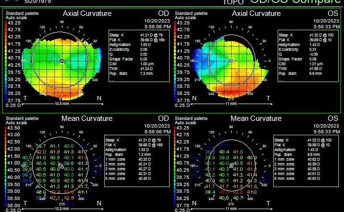This screenshot has width=344, height=212.
Task: Click time '5:58:33 PM' in OS Mean panel
Action: [x=326, y=132]
